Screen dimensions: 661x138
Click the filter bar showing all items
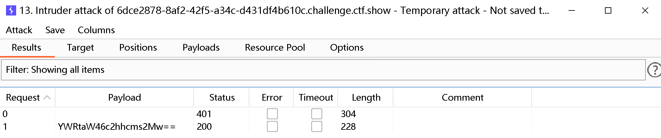coord(323,70)
